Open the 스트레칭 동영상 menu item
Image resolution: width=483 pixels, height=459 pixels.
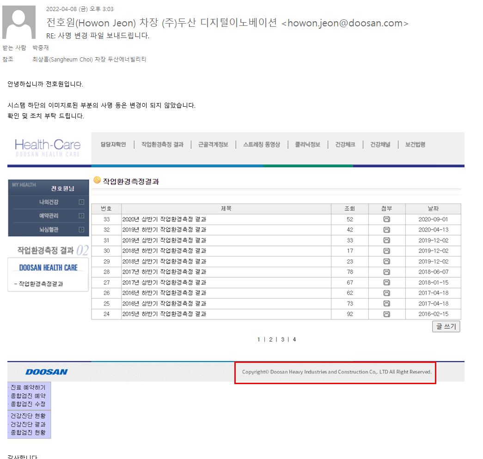[x=262, y=145]
